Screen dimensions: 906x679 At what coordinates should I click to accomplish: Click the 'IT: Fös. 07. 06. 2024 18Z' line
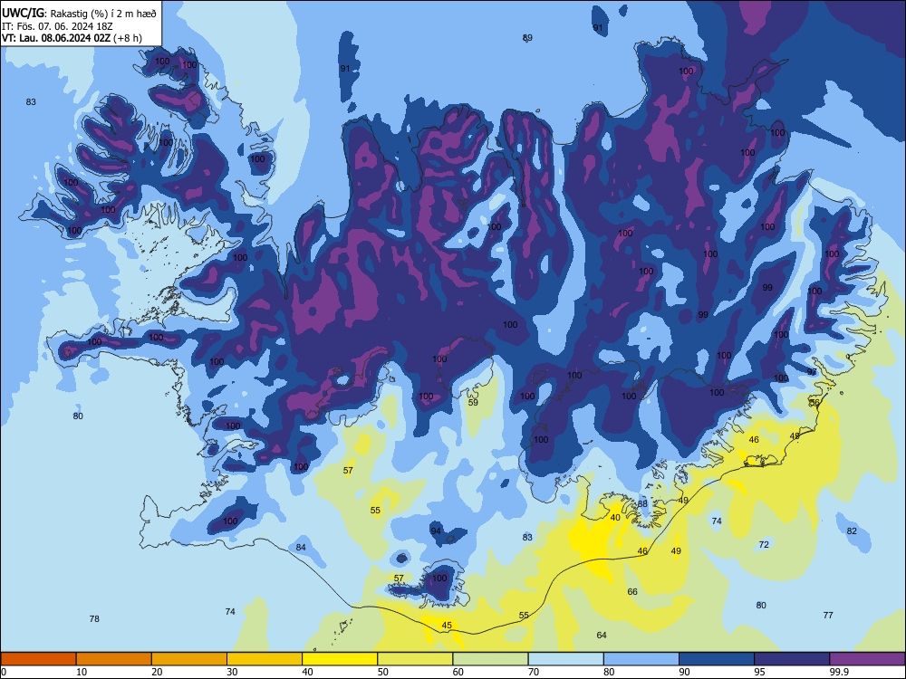coord(56,26)
